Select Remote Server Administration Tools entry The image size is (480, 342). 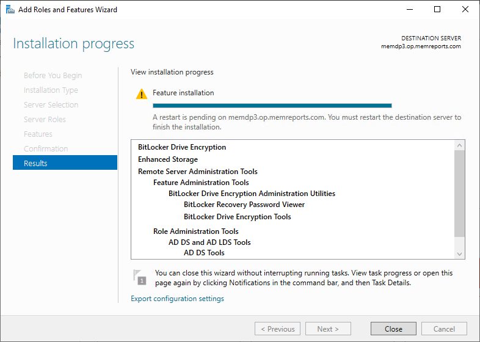[198, 172]
